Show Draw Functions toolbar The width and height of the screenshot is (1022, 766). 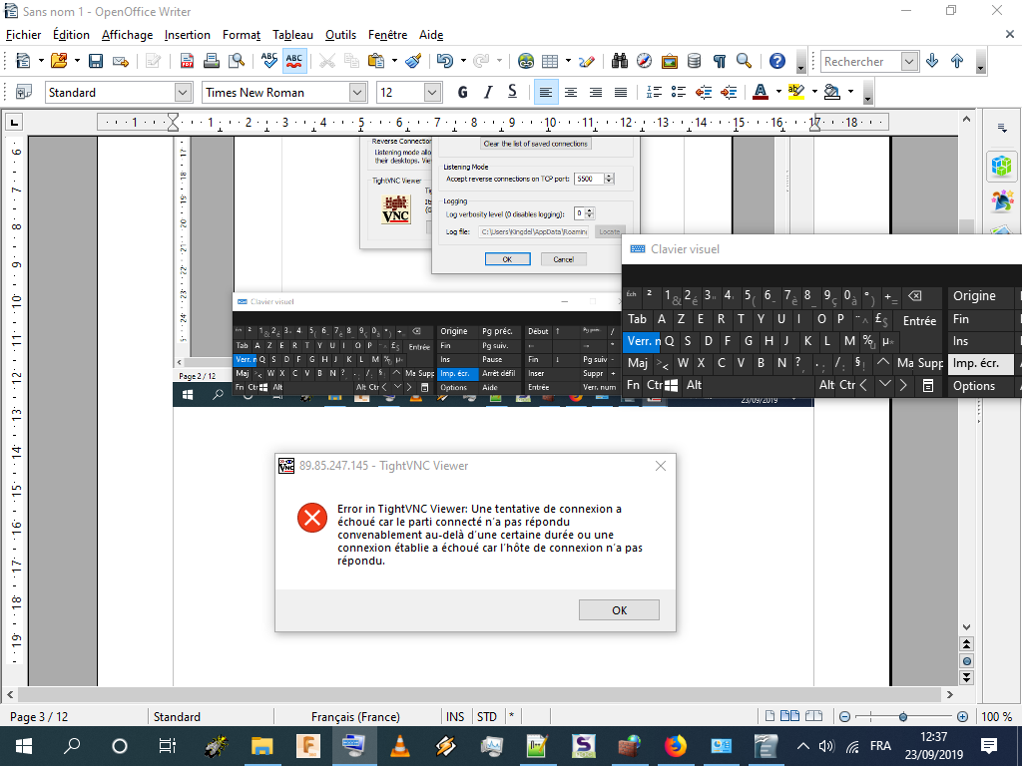pos(587,61)
